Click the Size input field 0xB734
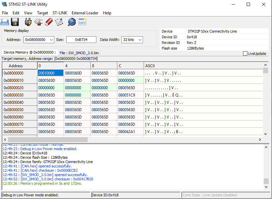 point(81,40)
